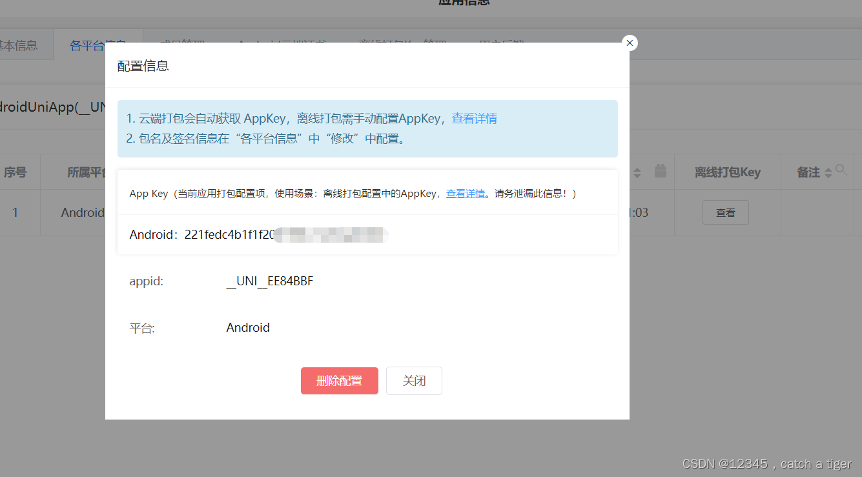The image size is (862, 477).
Task: Click the appid value __UNI__EE84BBF
Action: [x=270, y=281]
